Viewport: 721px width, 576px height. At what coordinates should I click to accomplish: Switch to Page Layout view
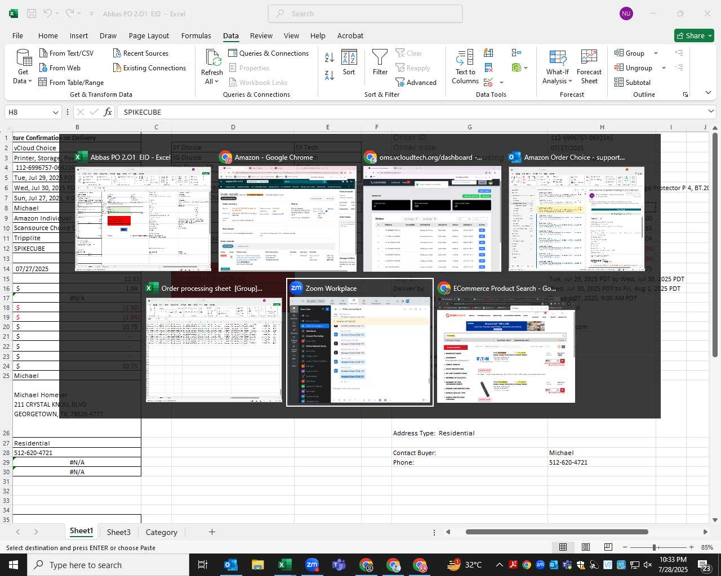pyautogui.click(x=585, y=547)
